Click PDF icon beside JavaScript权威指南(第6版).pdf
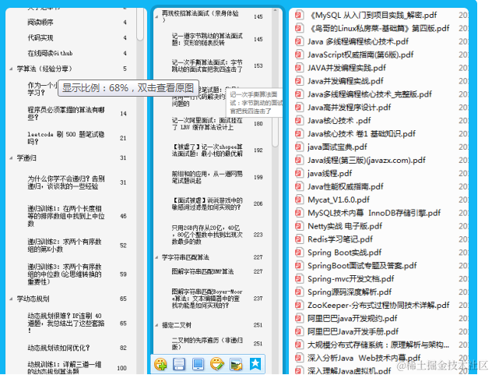 coord(299,55)
